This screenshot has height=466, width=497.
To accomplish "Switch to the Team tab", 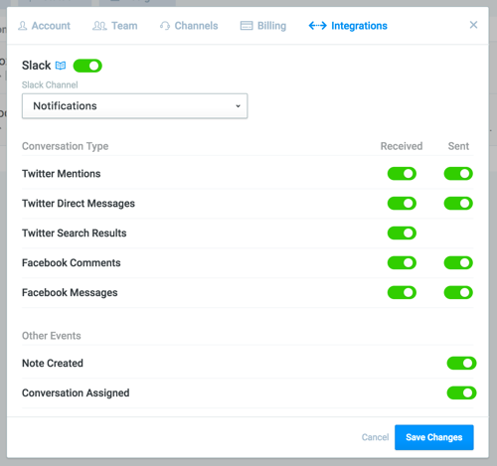I will click(115, 26).
